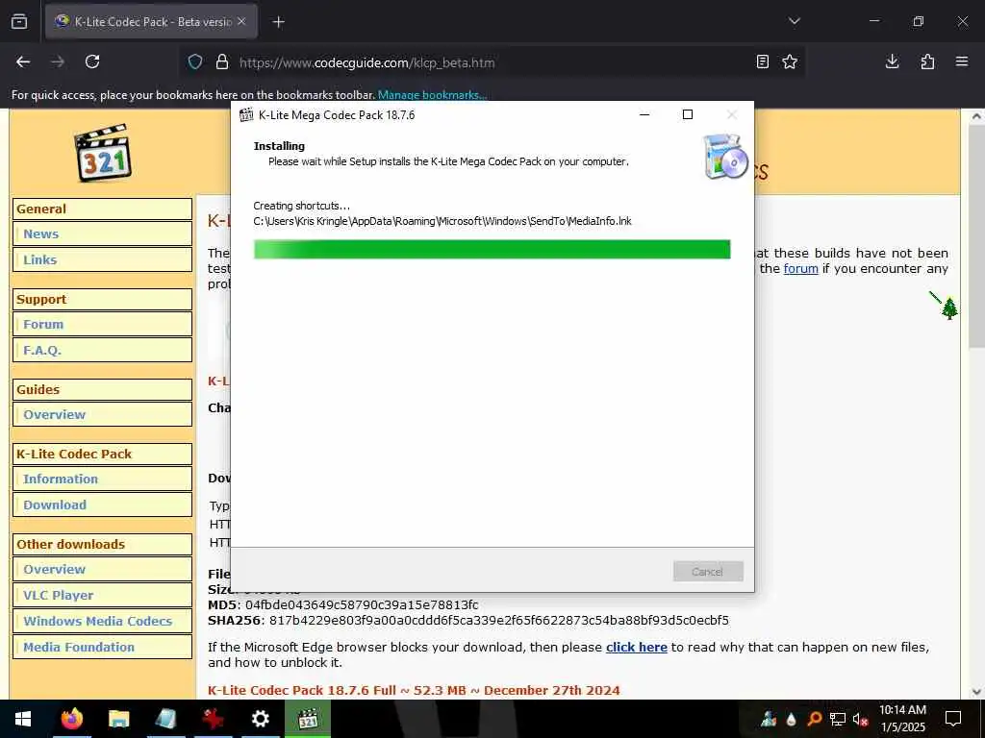Click the installer disc box icon
Image resolution: width=985 pixels, height=738 pixels.
point(725,157)
